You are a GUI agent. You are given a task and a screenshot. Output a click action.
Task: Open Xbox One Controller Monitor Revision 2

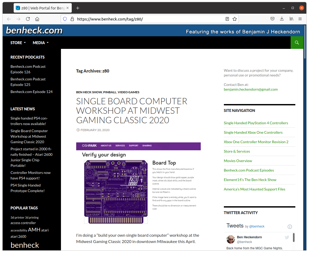[256, 142]
